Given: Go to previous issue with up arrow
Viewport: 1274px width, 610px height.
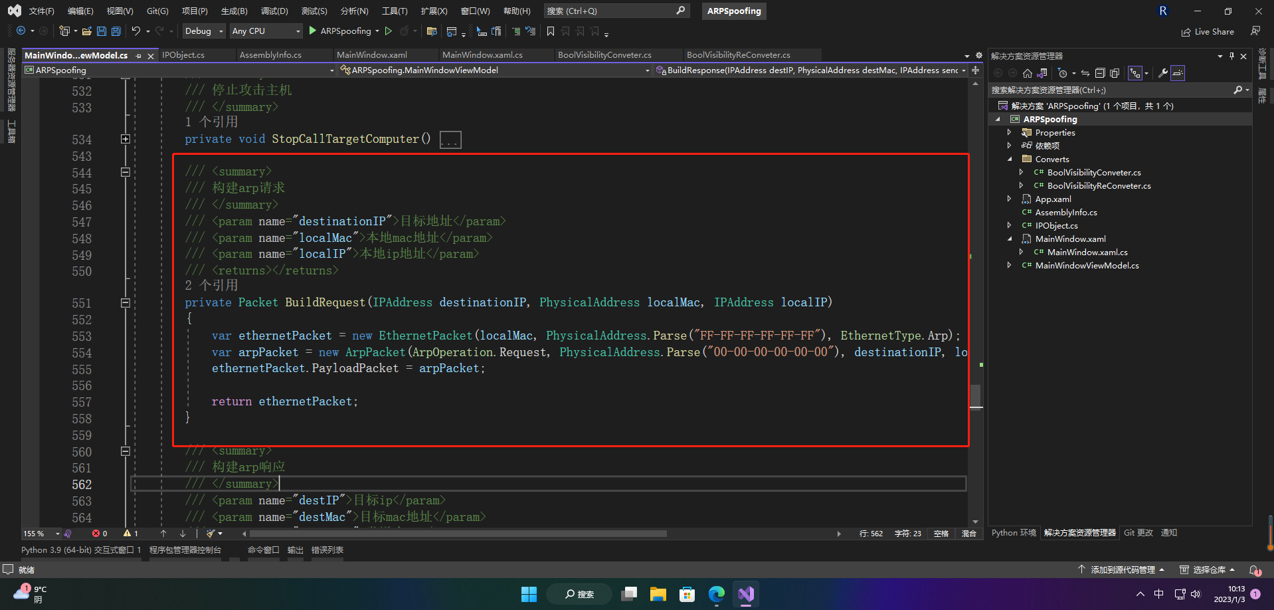Looking at the screenshot, I should (163, 534).
